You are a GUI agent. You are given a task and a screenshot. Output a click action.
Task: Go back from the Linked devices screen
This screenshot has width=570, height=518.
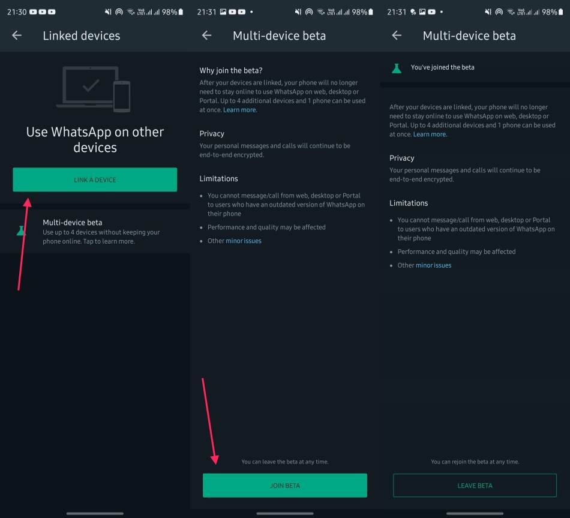tap(17, 35)
